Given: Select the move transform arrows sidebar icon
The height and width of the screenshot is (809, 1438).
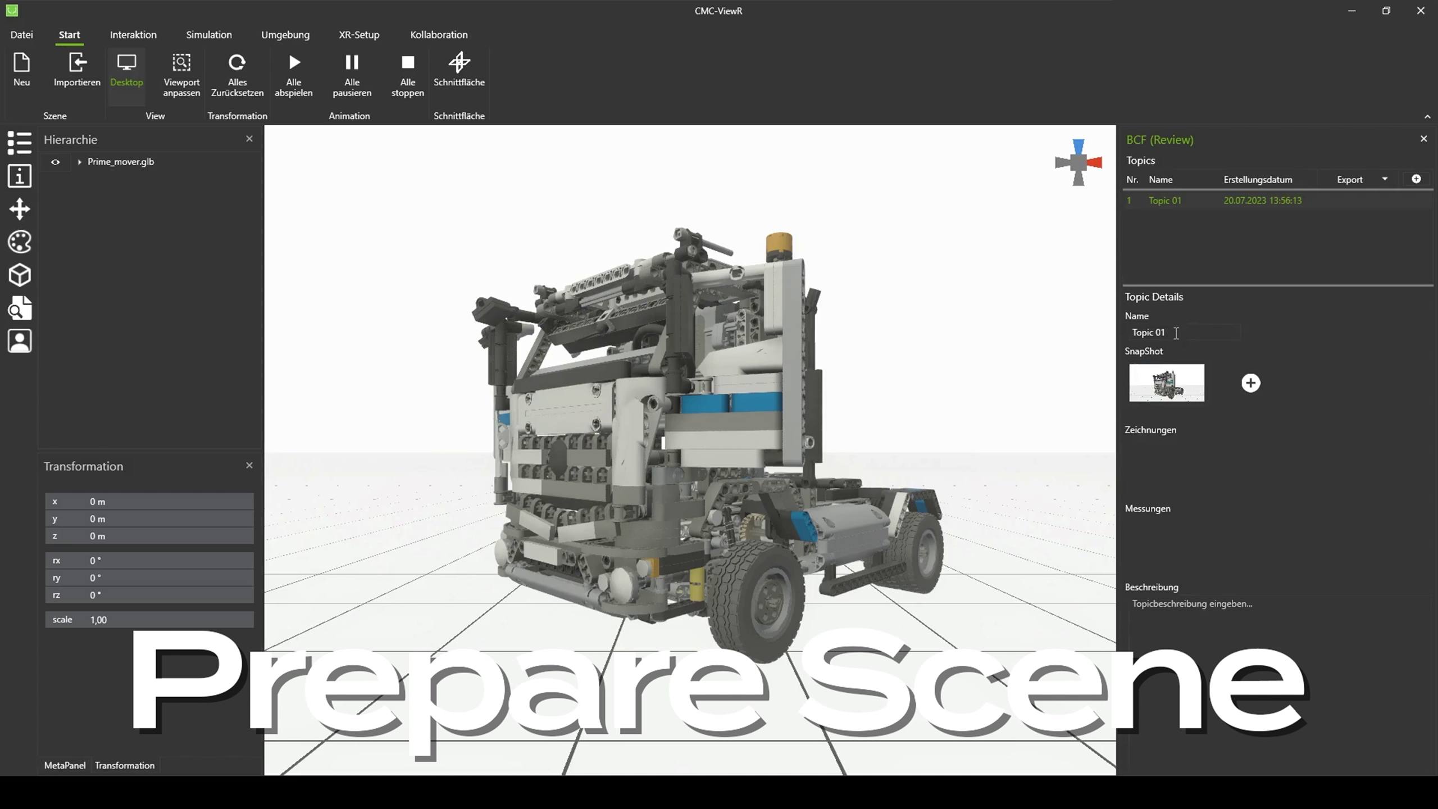Looking at the screenshot, I should 20,209.
